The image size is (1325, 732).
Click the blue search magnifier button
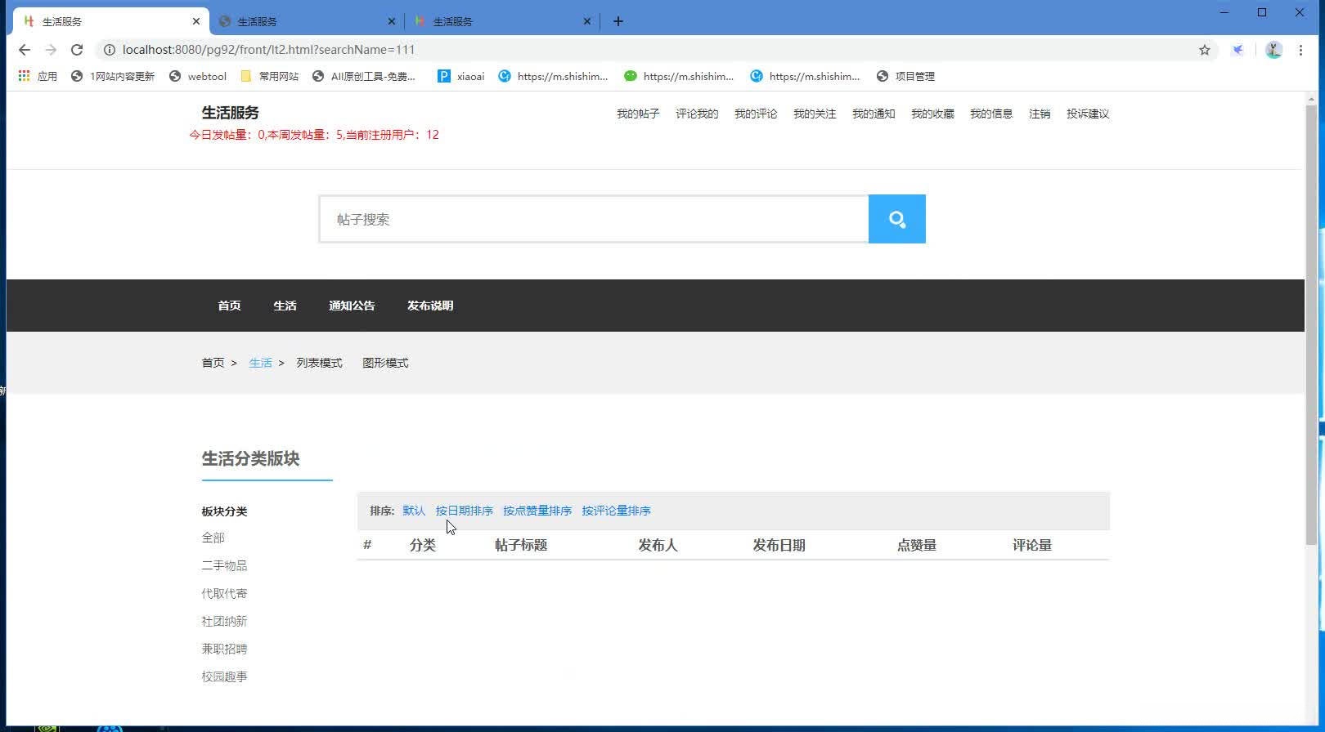pos(896,219)
